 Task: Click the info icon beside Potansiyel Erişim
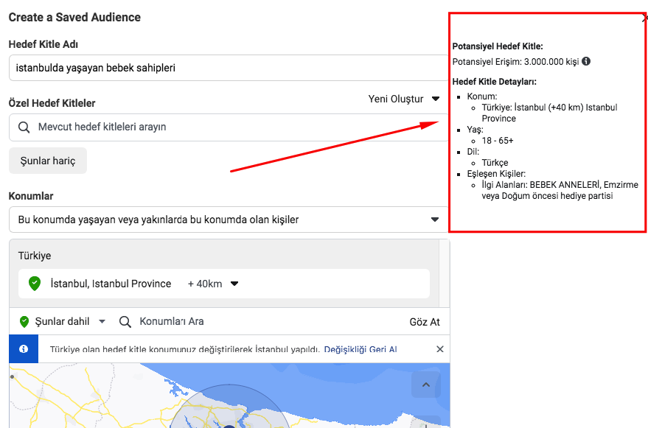586,61
